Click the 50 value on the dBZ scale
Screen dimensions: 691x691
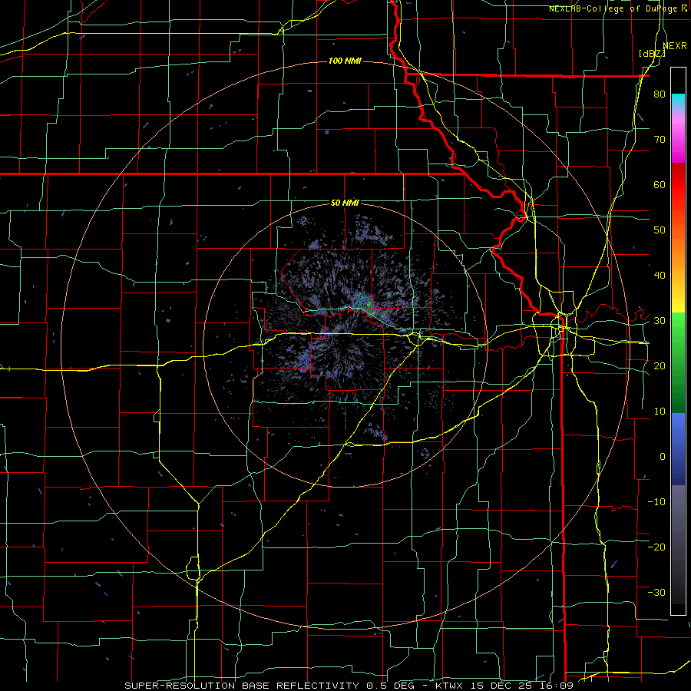point(660,230)
